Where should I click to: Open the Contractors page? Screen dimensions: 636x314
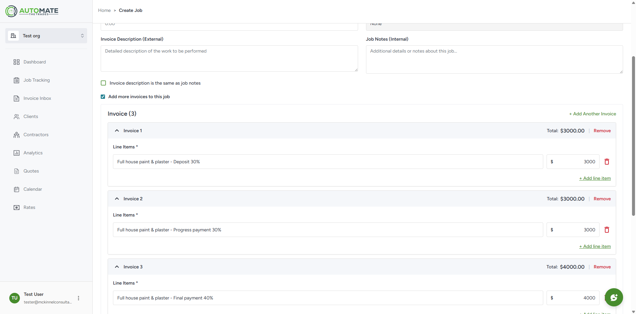tap(36, 135)
